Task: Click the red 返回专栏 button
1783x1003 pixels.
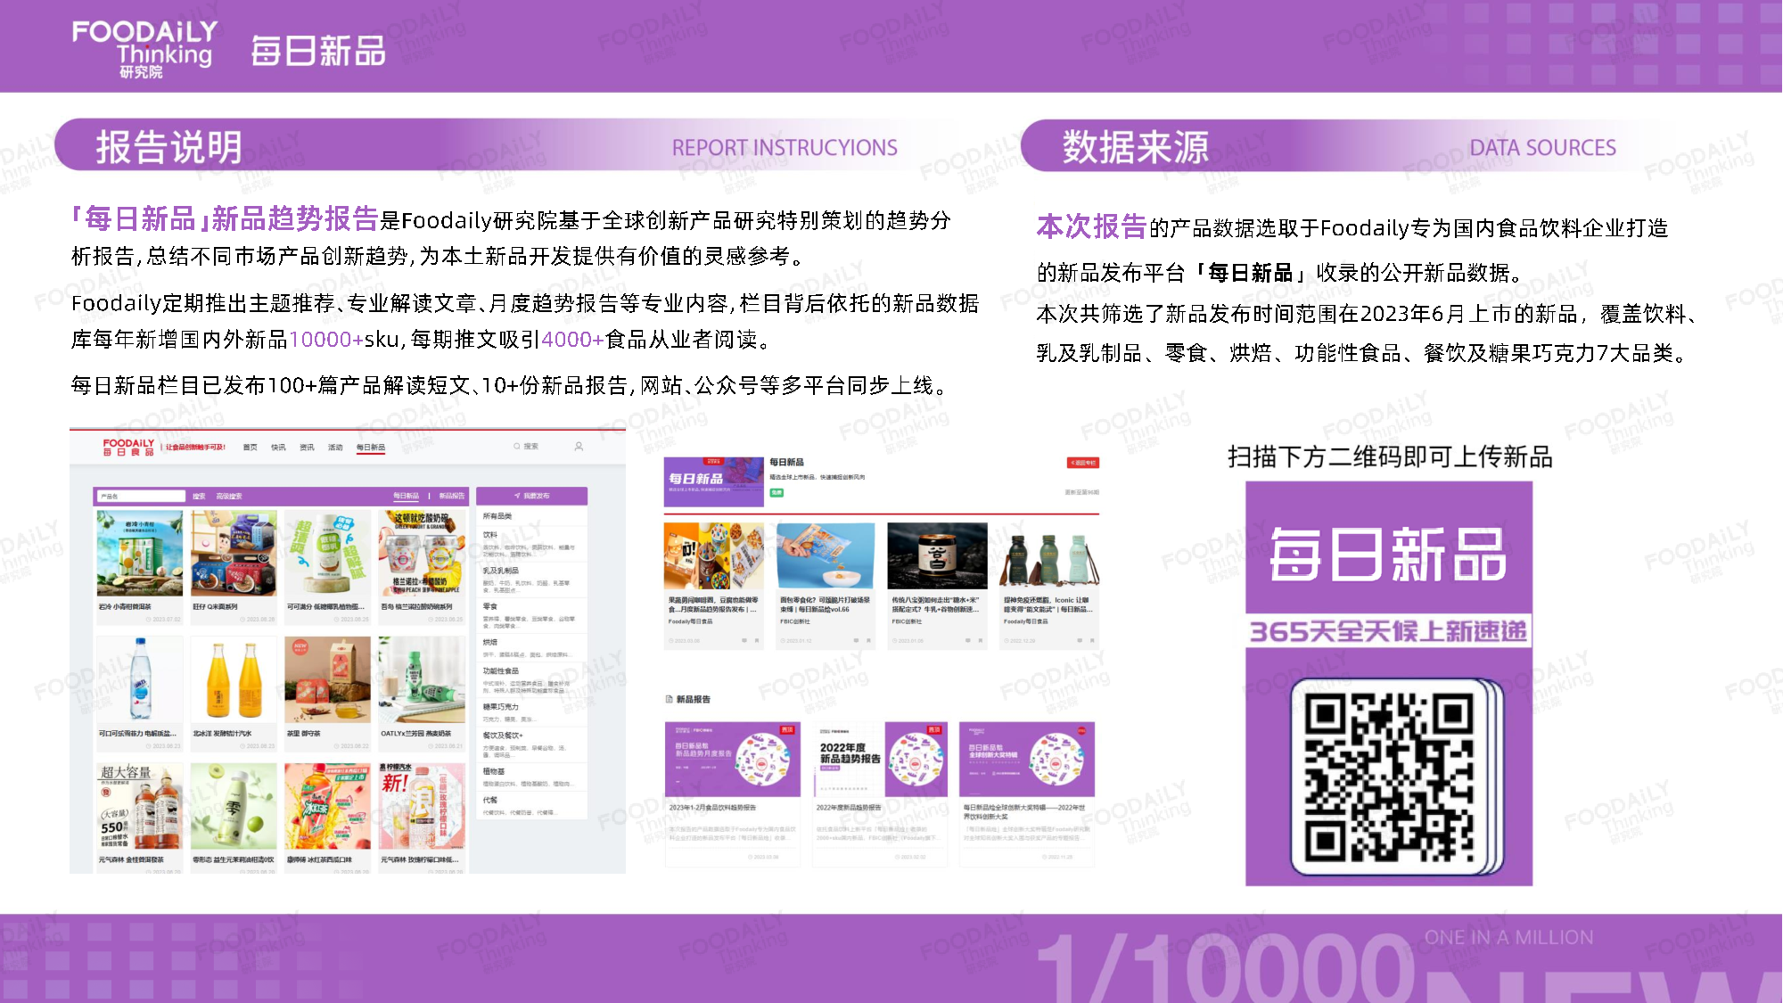Action: coord(1083,463)
